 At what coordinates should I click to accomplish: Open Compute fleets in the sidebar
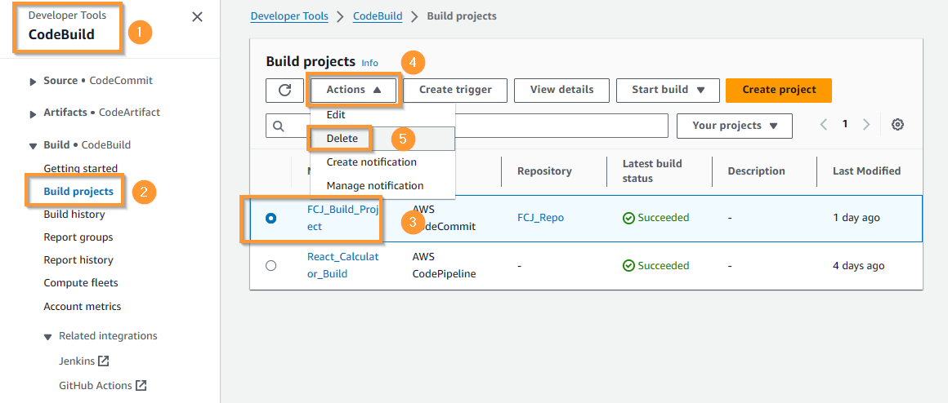click(80, 283)
